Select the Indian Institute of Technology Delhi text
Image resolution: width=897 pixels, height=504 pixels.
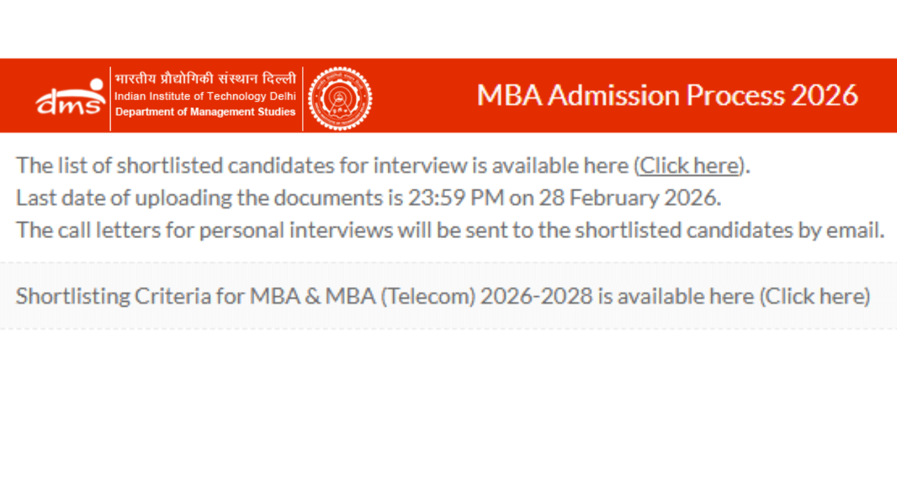click(205, 96)
